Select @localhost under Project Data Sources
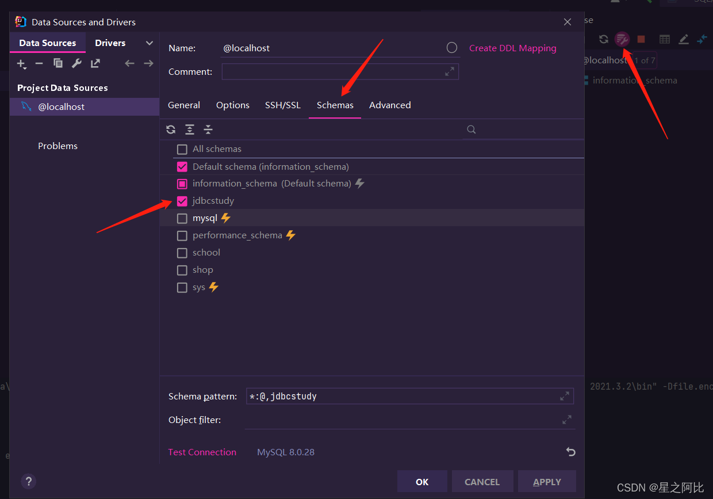Image resolution: width=713 pixels, height=499 pixels. [x=85, y=106]
